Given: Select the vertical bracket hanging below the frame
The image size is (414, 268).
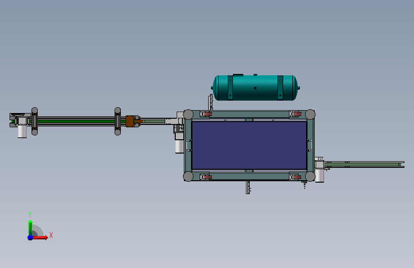Looking at the screenshot, I should 248,187.
